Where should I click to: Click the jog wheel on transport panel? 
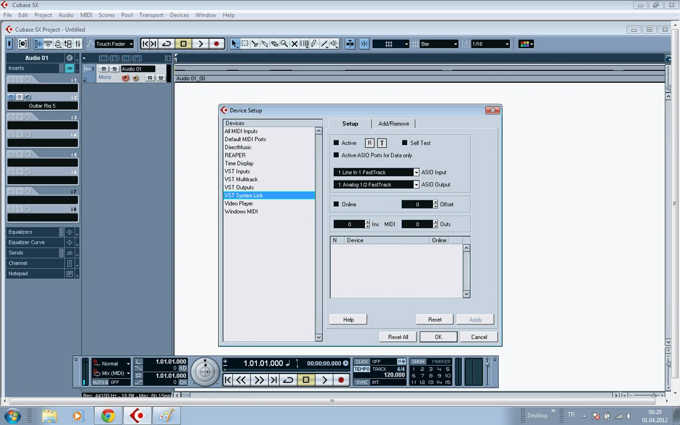click(x=205, y=372)
